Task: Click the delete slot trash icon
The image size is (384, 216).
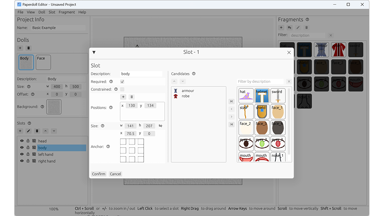Action: click(37, 131)
